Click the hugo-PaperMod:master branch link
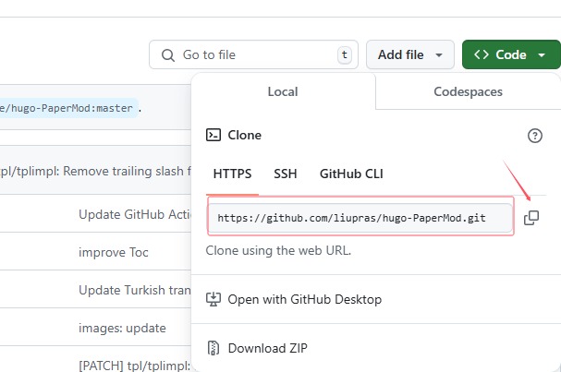561x372 pixels. [69, 108]
